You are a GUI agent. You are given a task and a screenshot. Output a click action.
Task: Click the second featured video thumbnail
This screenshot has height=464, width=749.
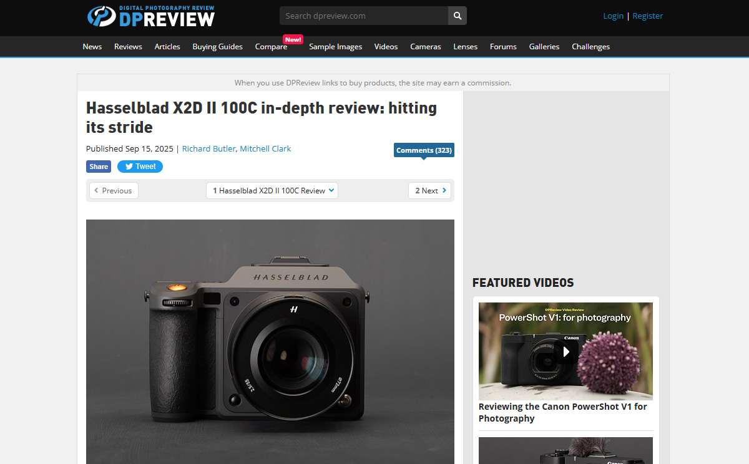565,450
